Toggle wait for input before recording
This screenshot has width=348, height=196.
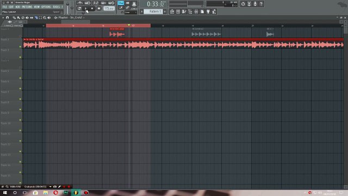tap(88, 3)
